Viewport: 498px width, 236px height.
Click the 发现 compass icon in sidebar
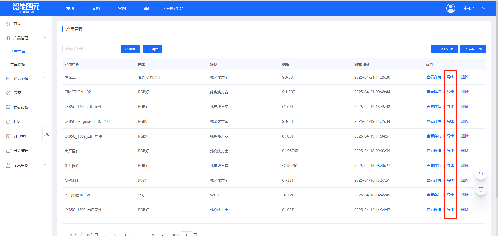pyautogui.click(x=8, y=93)
